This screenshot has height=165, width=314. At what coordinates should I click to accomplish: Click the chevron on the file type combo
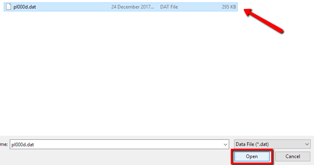pyautogui.click(x=307, y=144)
